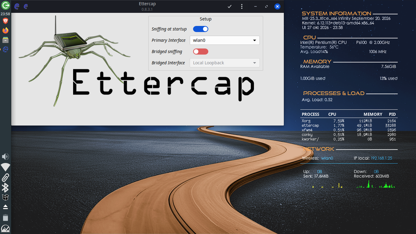Open the MX Linux start menu icon
The height and width of the screenshot is (234, 416).
pyautogui.click(x=5, y=228)
